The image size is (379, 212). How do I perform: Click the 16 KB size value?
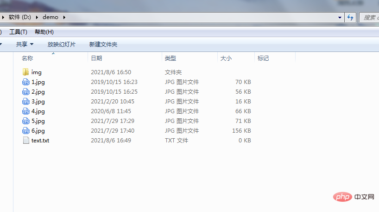[x=243, y=102]
